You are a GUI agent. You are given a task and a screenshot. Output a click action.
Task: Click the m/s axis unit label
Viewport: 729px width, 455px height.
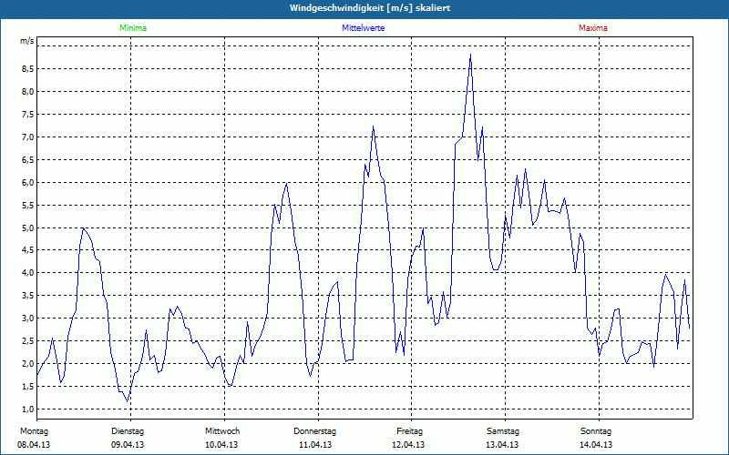tap(27, 41)
